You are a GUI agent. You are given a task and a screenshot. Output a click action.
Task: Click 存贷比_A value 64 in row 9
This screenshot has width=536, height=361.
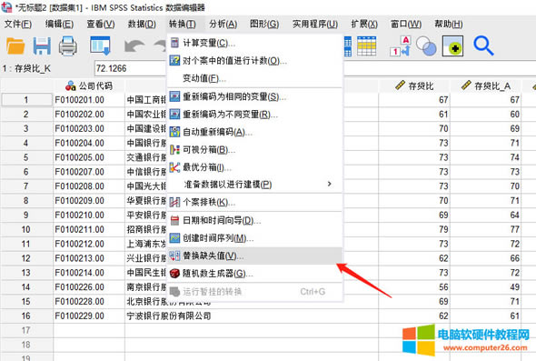pos(485,215)
